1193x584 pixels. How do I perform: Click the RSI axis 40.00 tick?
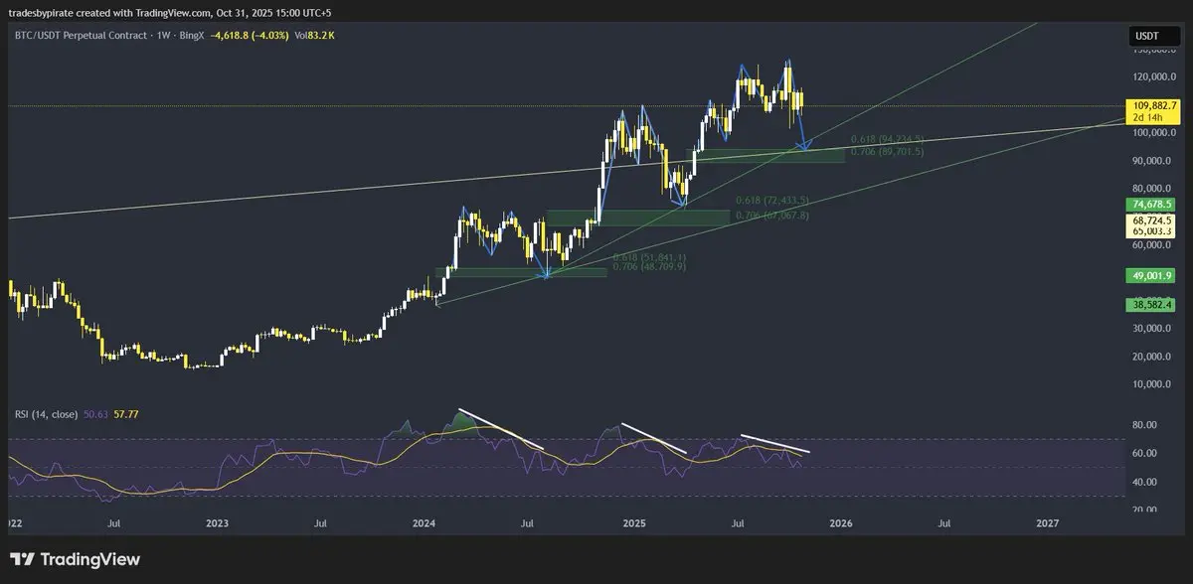click(1145, 482)
